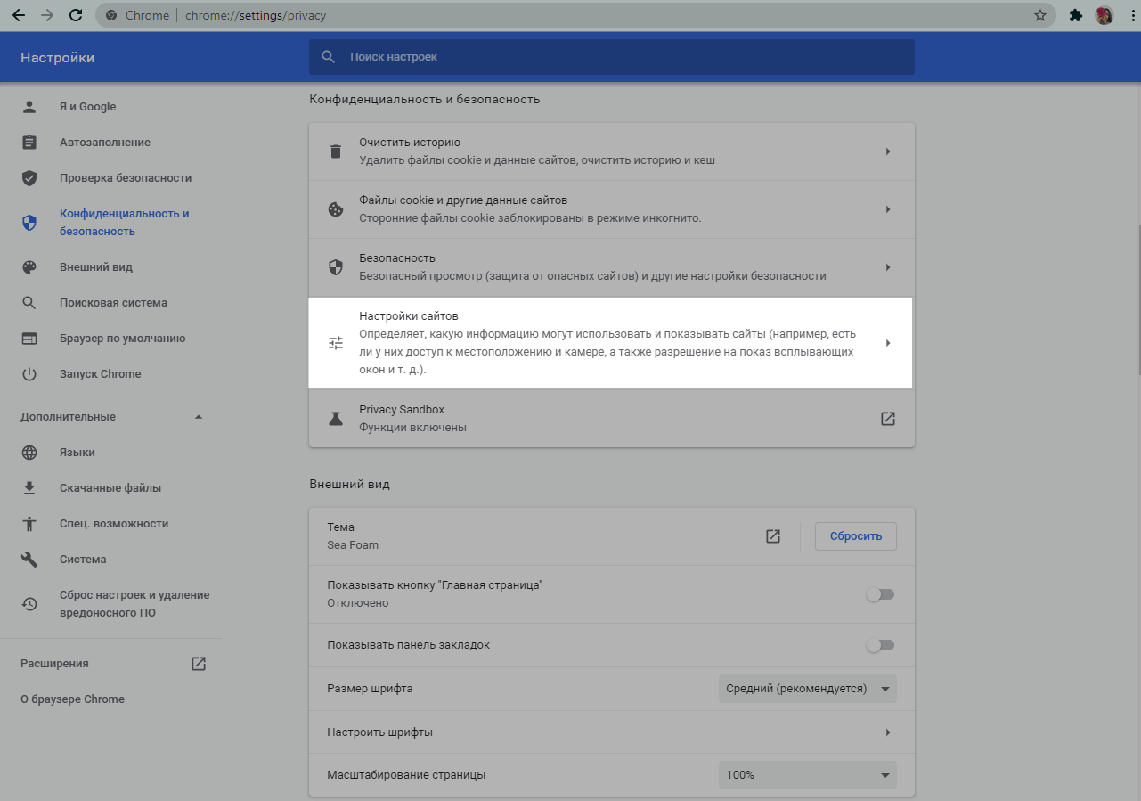Select the Автозаполнение sidebar icon
Viewport: 1141px width, 801px height.
[x=29, y=142]
